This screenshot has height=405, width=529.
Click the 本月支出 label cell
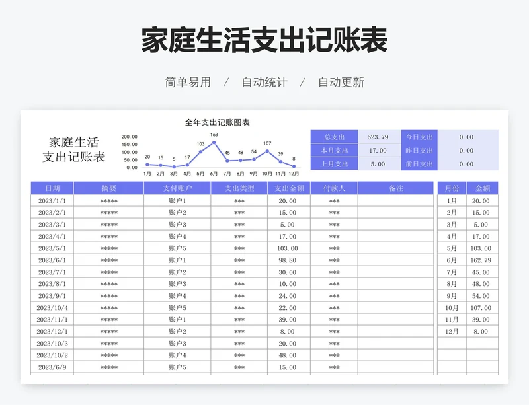pyautogui.click(x=334, y=151)
